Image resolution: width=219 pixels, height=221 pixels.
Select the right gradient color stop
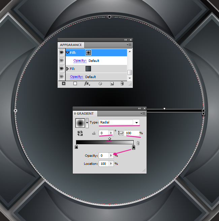click(133, 147)
